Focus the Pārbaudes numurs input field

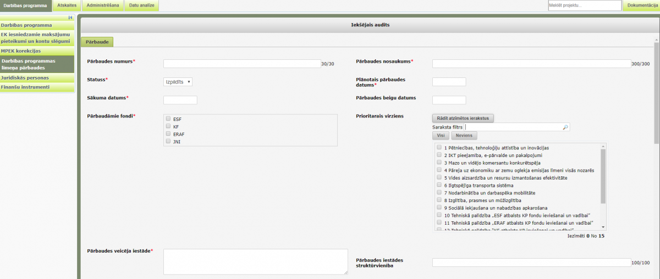click(x=241, y=64)
